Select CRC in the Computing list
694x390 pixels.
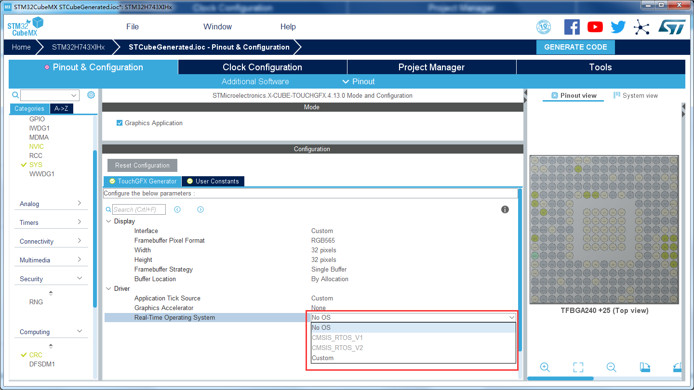point(36,355)
